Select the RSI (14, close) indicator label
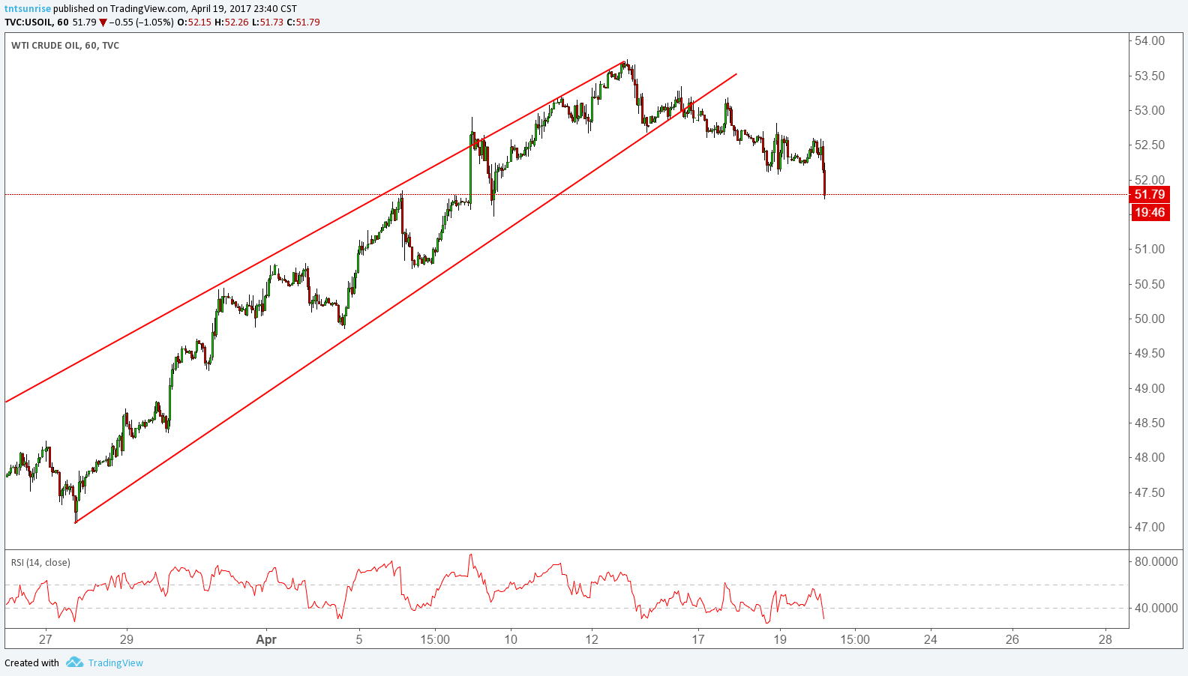 tap(40, 562)
